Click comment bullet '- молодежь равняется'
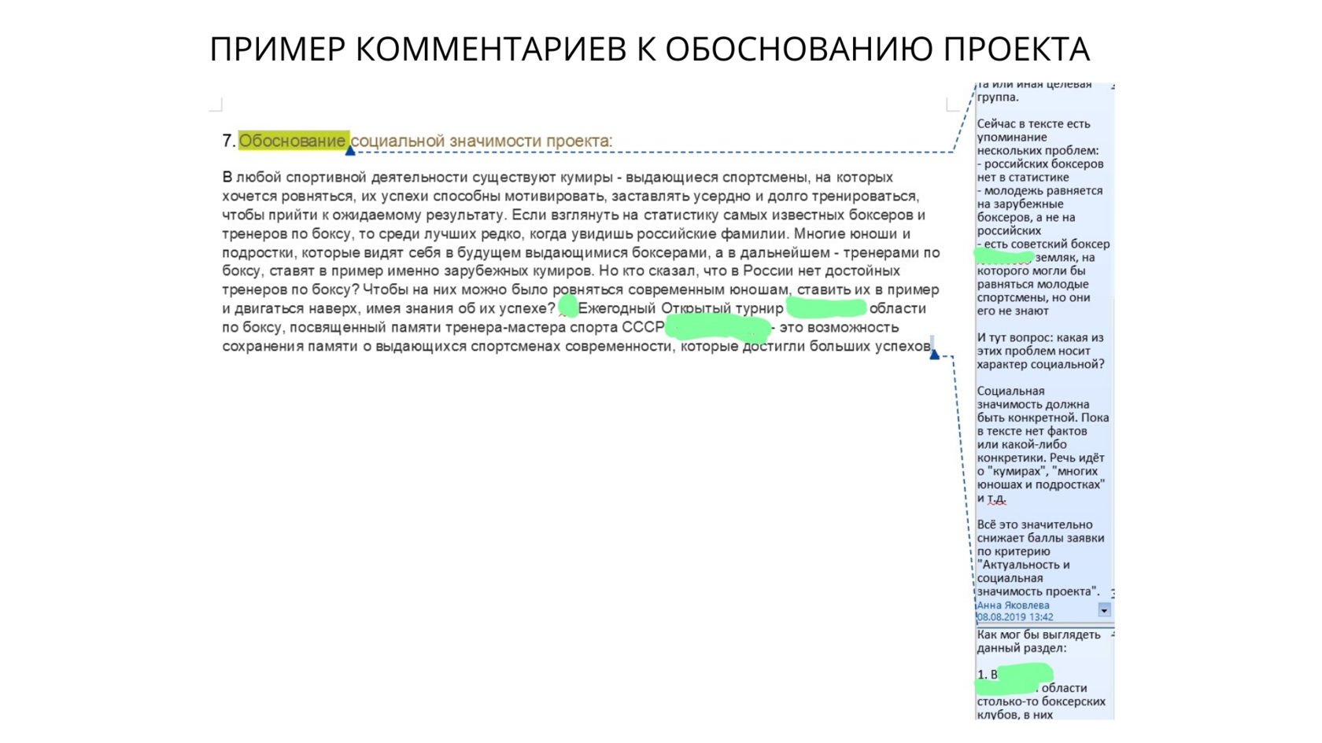Image resolution: width=1322 pixels, height=743 pixels. coord(1040,190)
